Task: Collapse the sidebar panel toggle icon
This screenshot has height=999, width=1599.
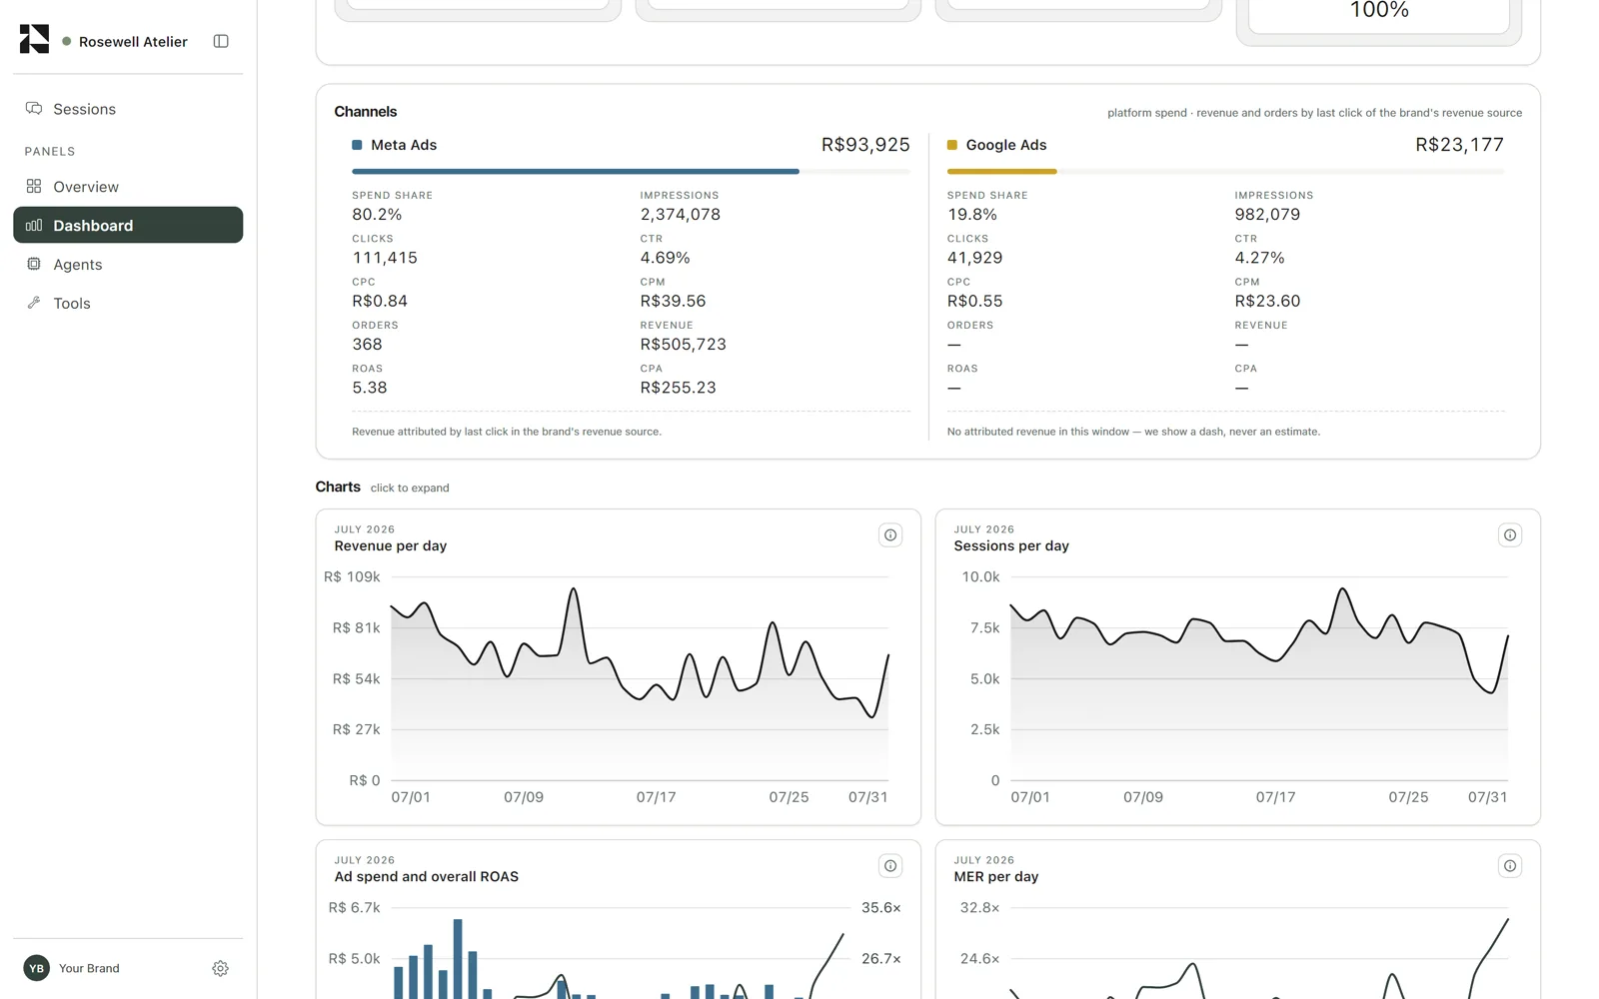Action: (221, 41)
